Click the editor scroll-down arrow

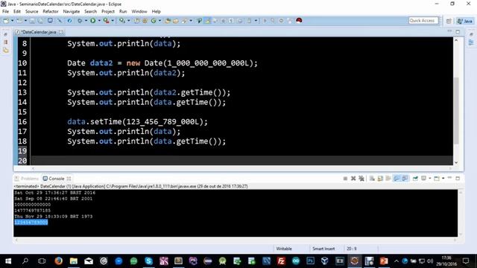[x=455, y=162]
